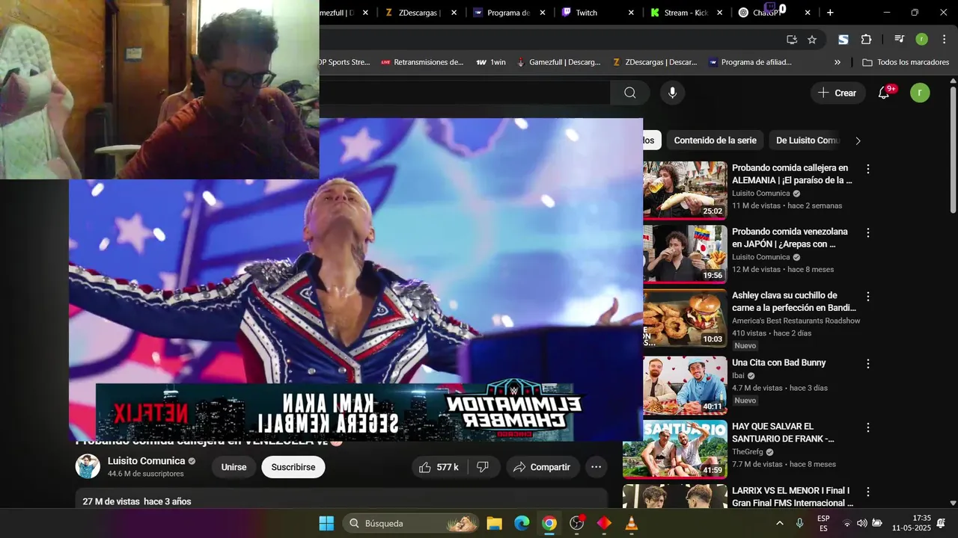The height and width of the screenshot is (538, 958).
Task: Open OBS Studio from the taskbar
Action: point(577,523)
